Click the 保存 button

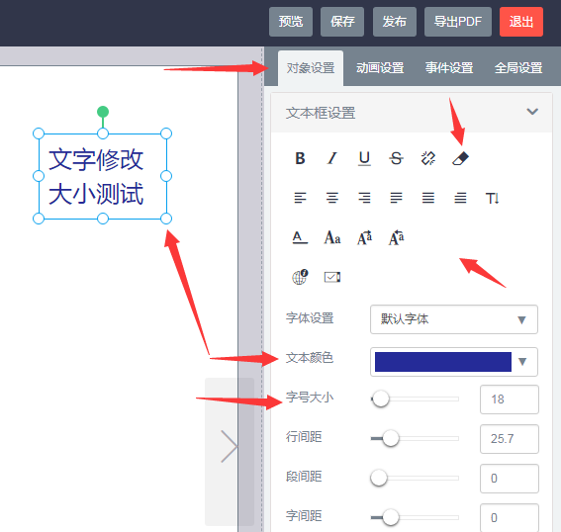[342, 22]
